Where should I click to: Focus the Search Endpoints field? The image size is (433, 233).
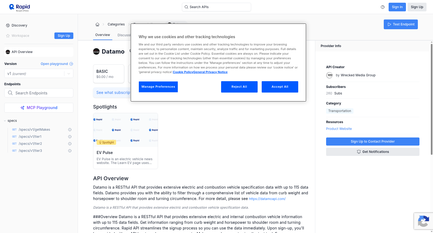coord(39,93)
